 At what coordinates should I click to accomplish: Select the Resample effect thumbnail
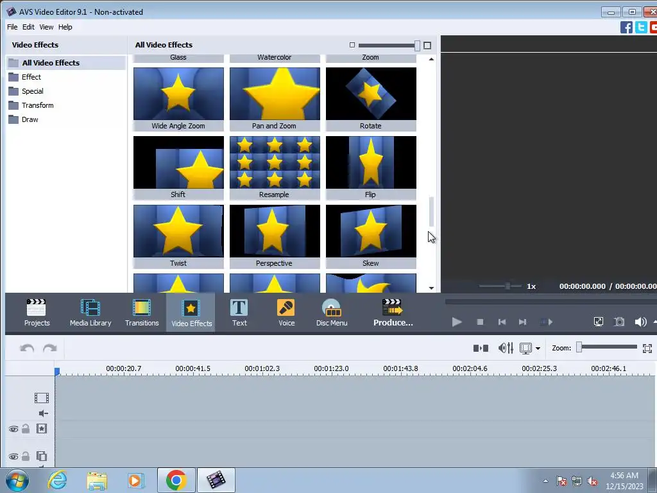tap(275, 168)
